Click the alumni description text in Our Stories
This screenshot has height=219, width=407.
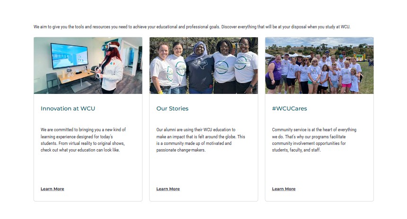pyautogui.click(x=200, y=140)
